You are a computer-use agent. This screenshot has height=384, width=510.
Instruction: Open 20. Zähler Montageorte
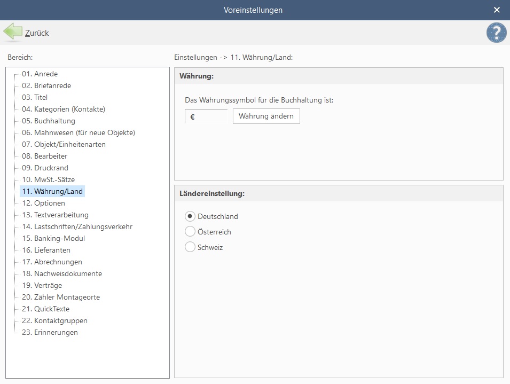point(61,297)
